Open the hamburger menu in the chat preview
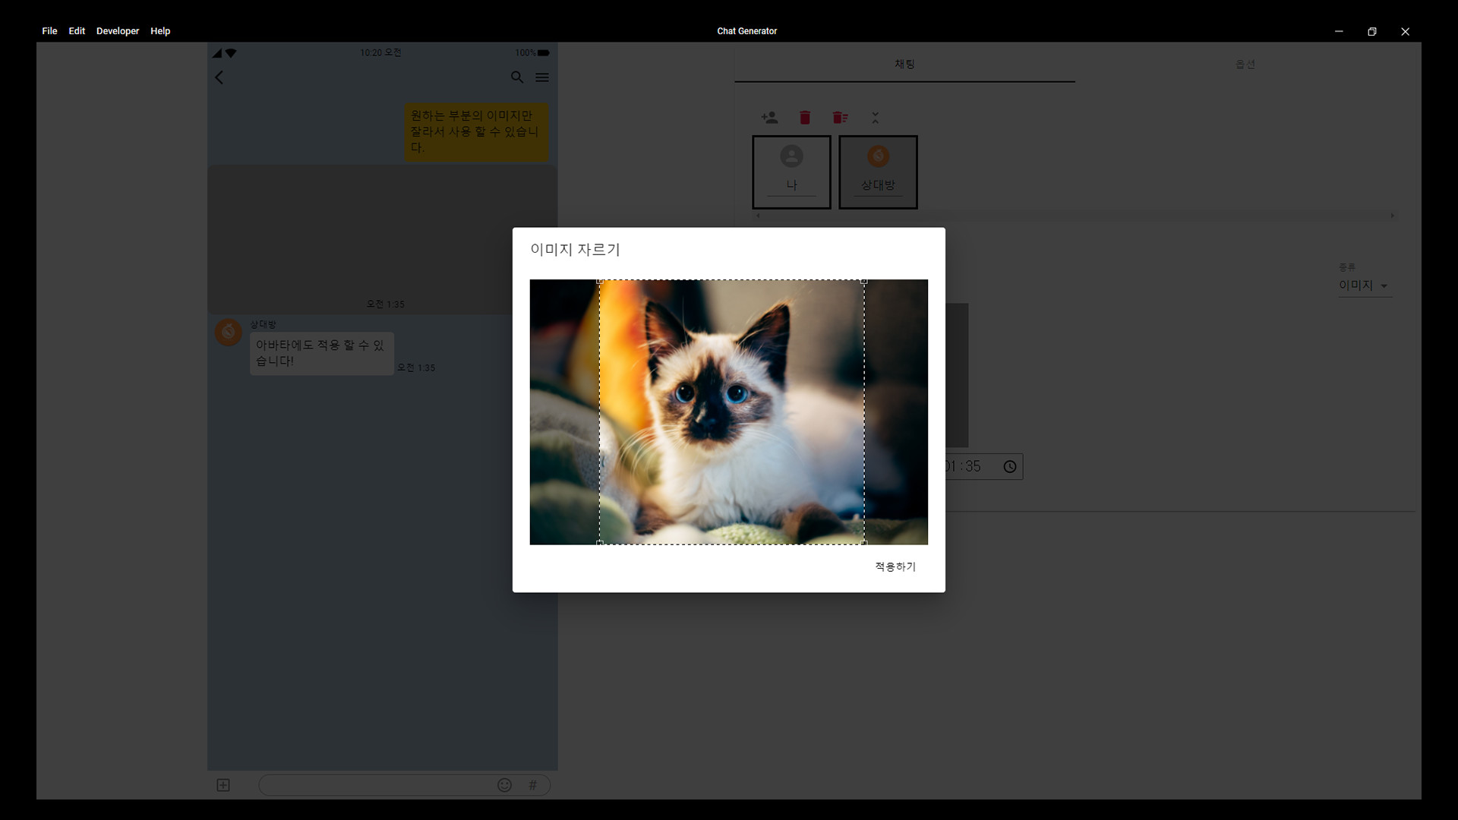This screenshot has height=820, width=1458. (542, 77)
